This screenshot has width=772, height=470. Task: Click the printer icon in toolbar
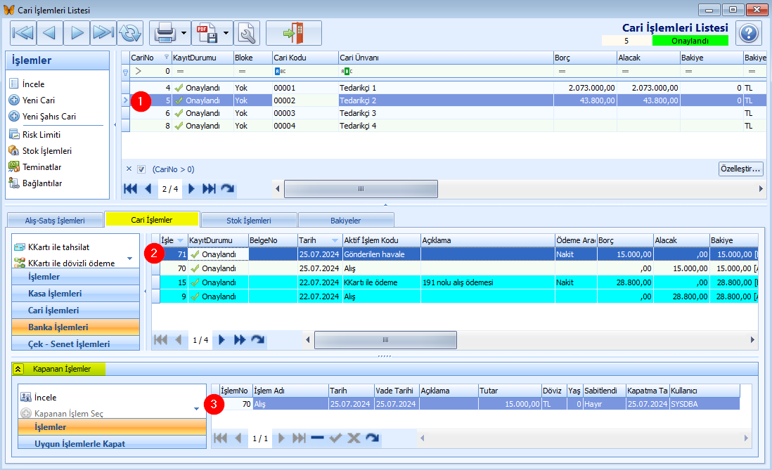pyautogui.click(x=165, y=33)
